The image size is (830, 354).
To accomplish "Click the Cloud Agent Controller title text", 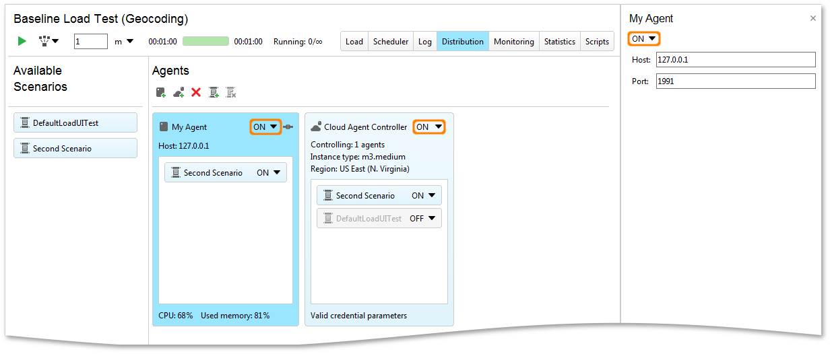I will tap(366, 127).
